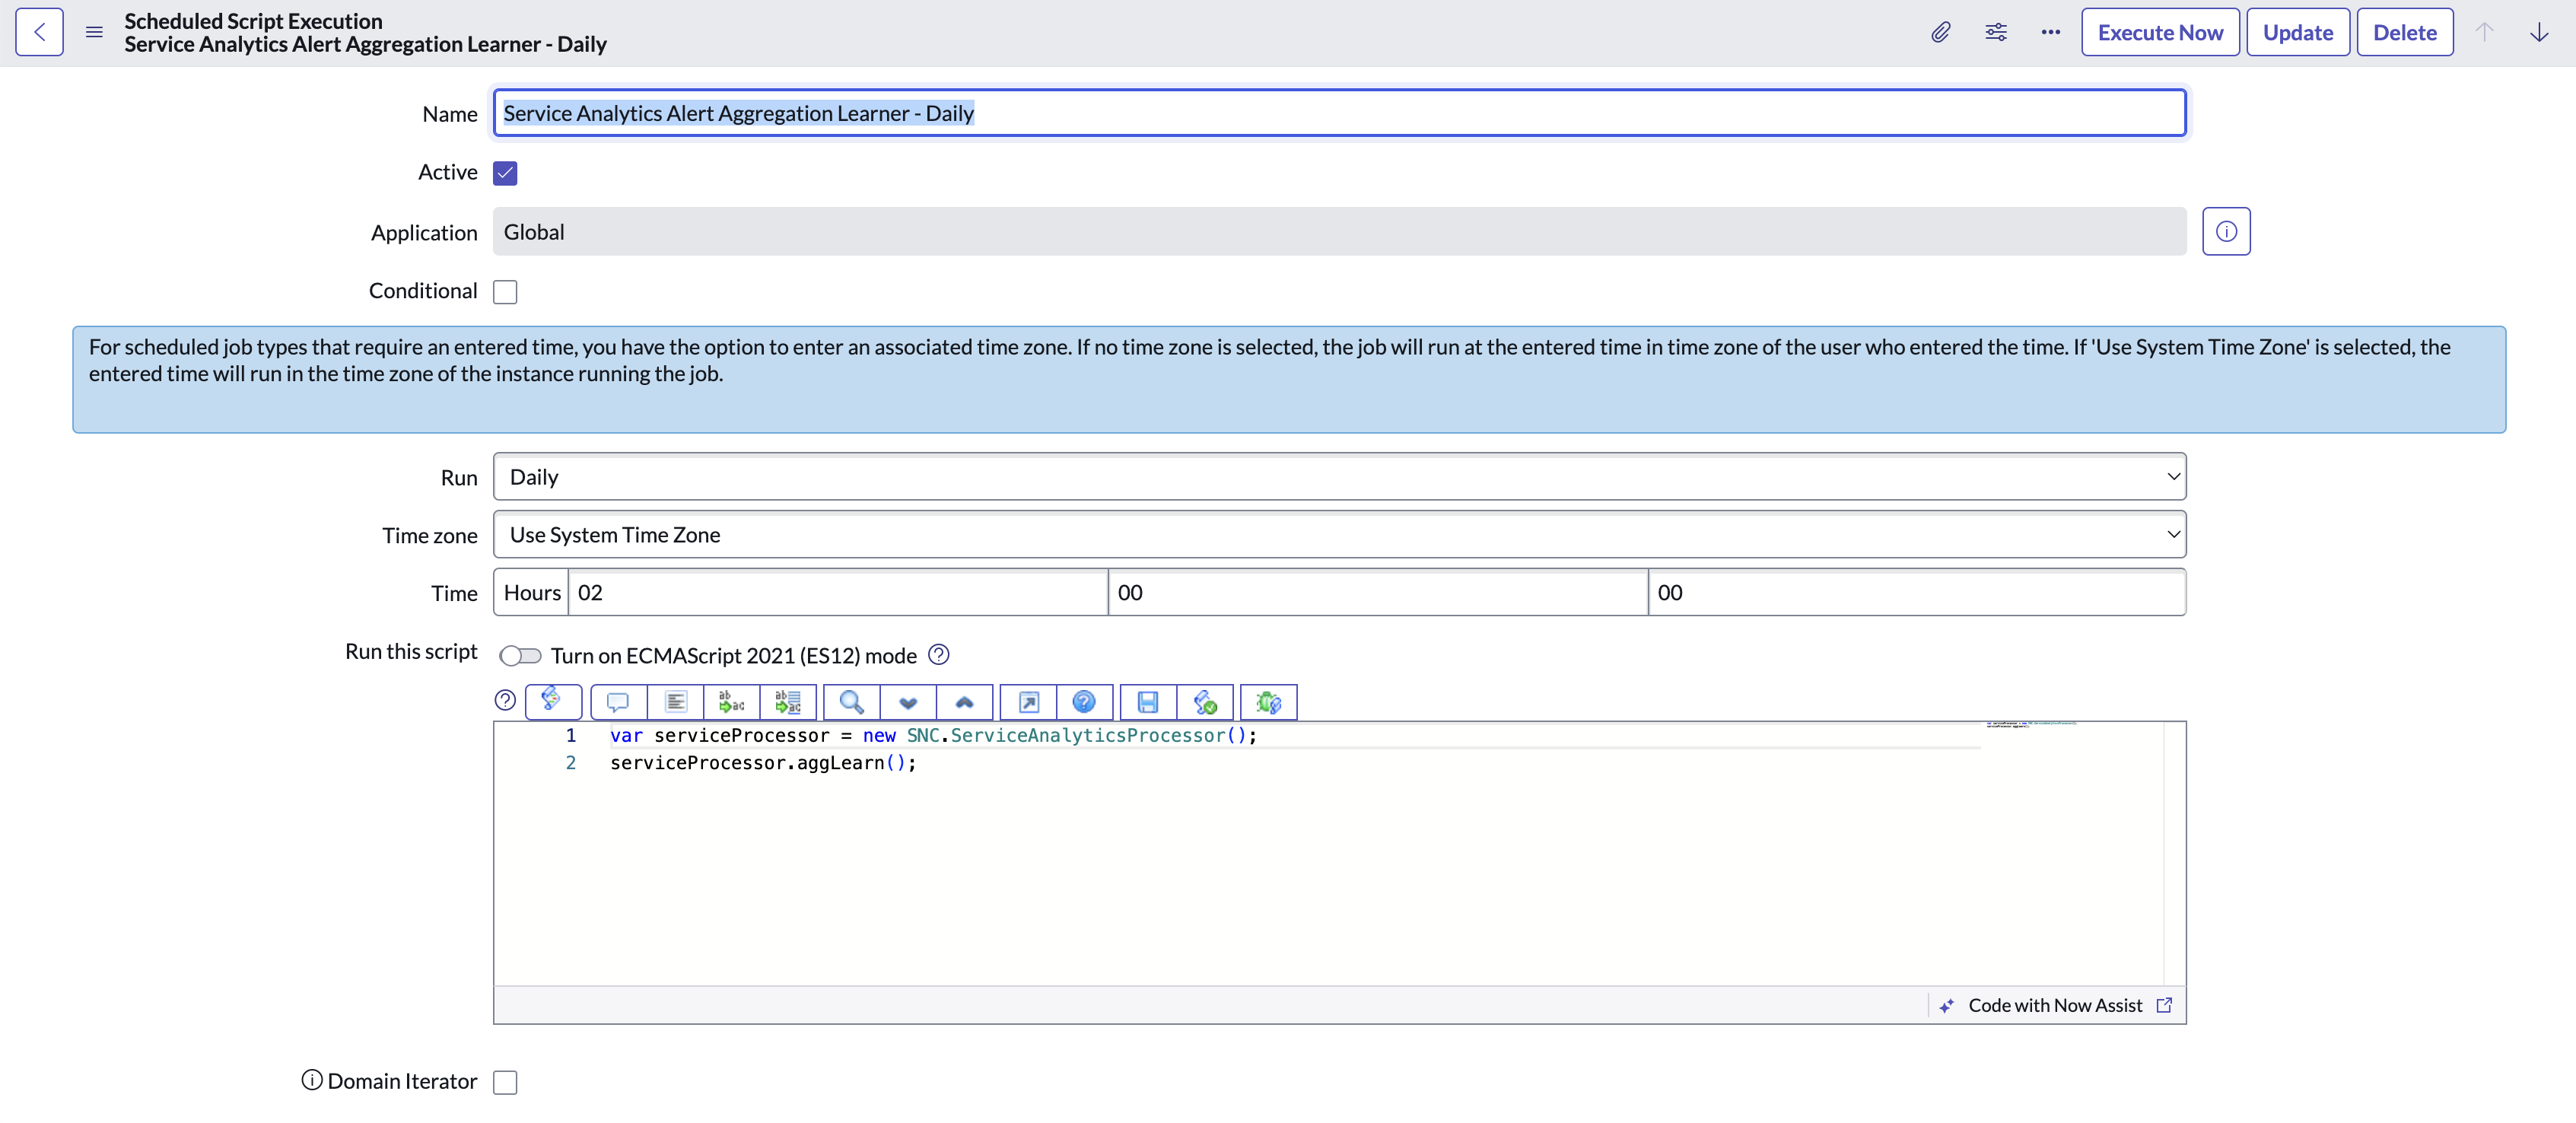Format the script code
The width and height of the screenshot is (2576, 1123).
675,702
